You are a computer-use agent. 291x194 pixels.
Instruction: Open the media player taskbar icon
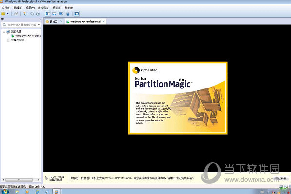click(x=27, y=192)
